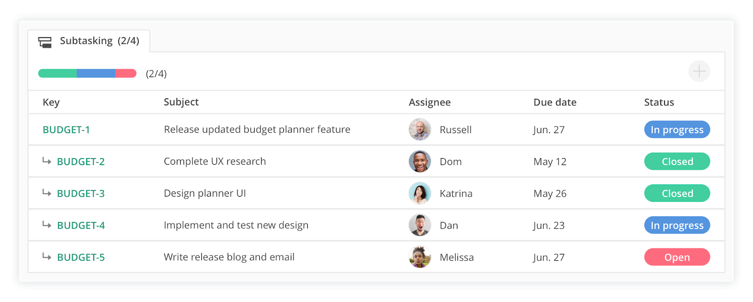The image size is (753, 302).
Task: Open the BUDGET-1 task link
Action: (x=66, y=129)
